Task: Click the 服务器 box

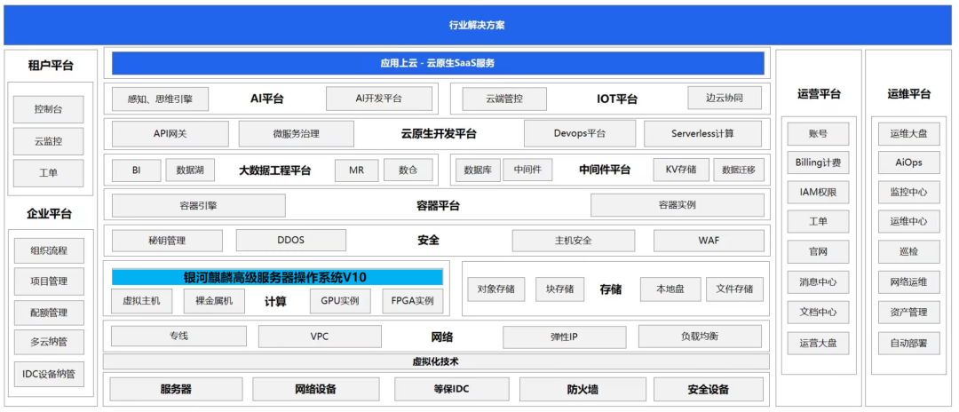Action: click(x=176, y=390)
